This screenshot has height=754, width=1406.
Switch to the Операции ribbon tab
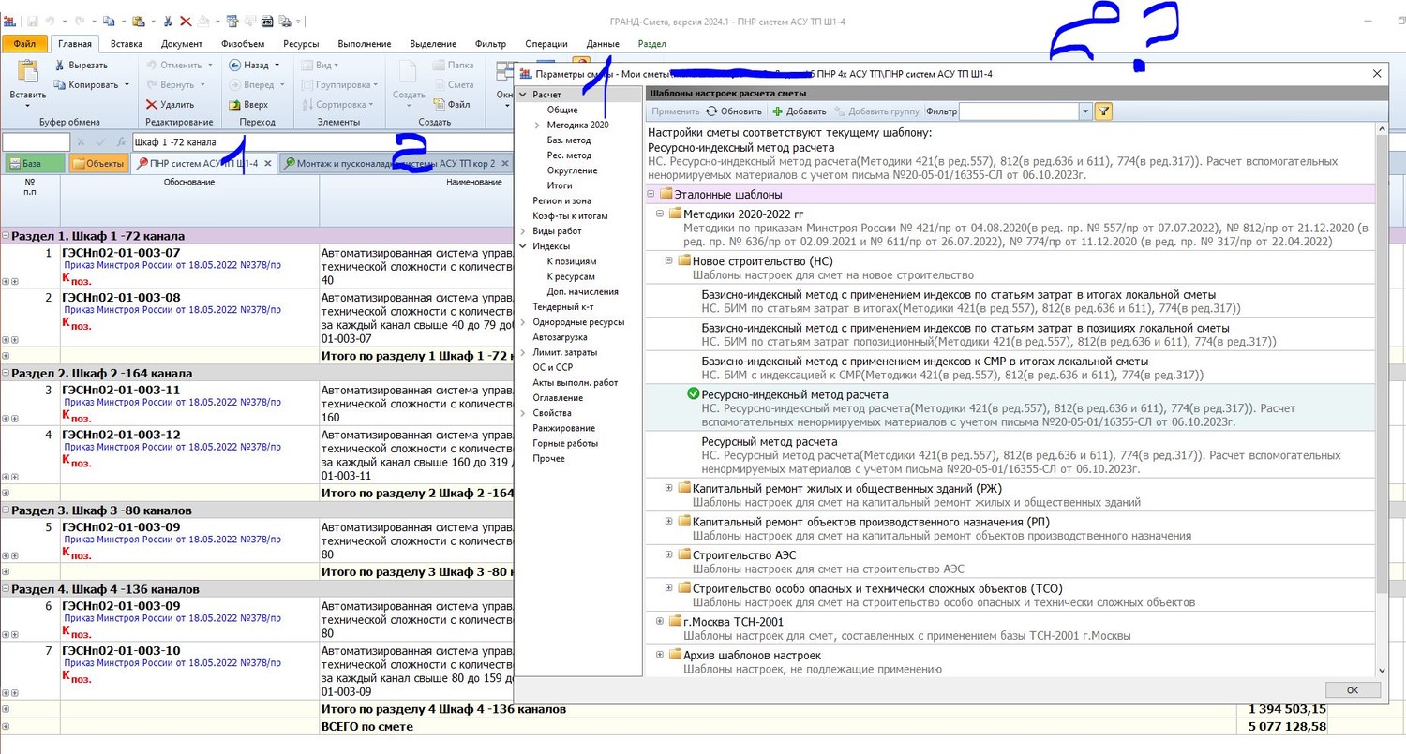tap(546, 44)
